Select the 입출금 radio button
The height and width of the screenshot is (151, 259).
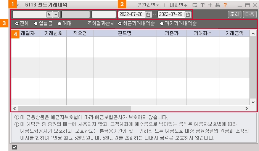click(x=36, y=24)
